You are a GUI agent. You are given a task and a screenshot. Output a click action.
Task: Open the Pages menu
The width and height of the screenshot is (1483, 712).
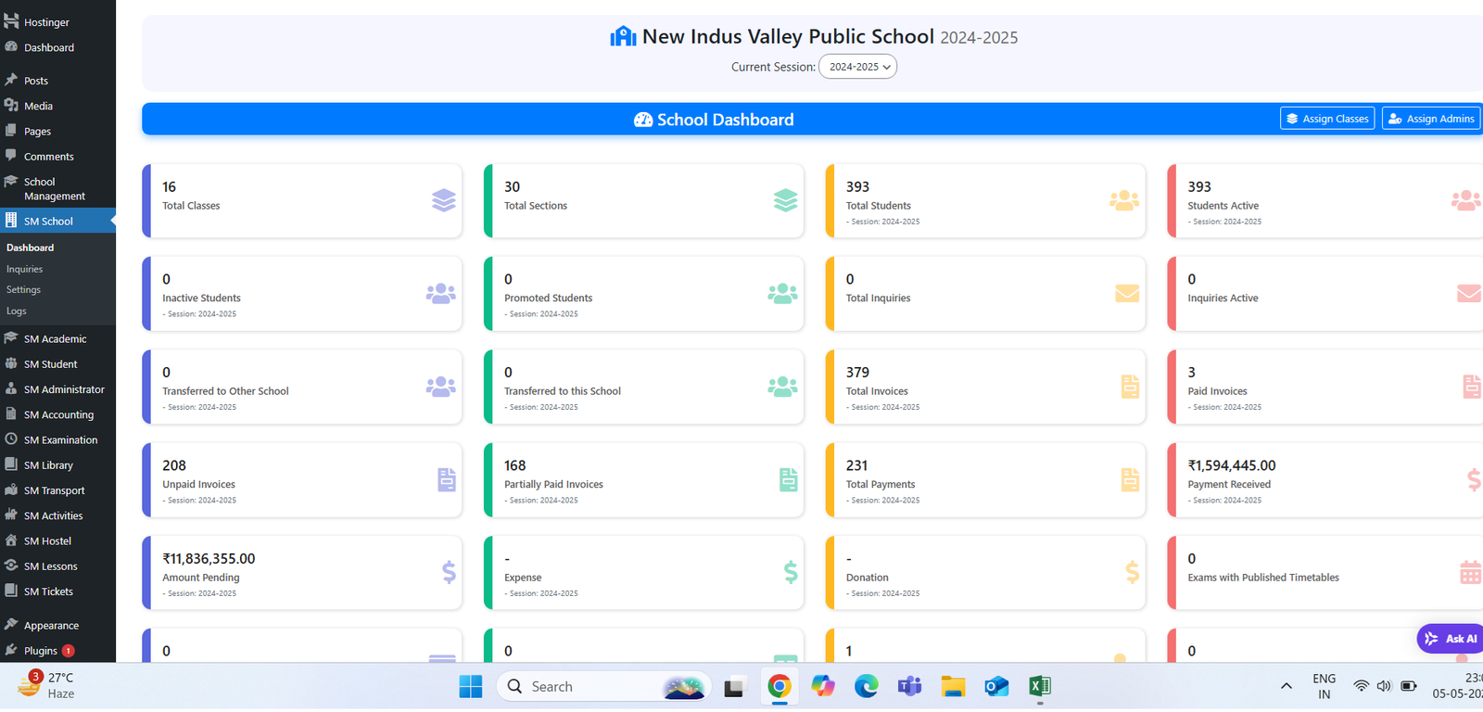tap(57, 131)
